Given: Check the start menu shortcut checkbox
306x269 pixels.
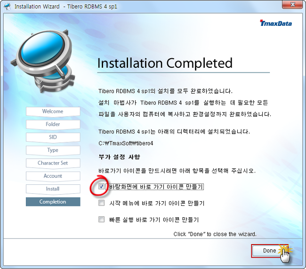Looking at the screenshot, I should [x=101, y=203].
